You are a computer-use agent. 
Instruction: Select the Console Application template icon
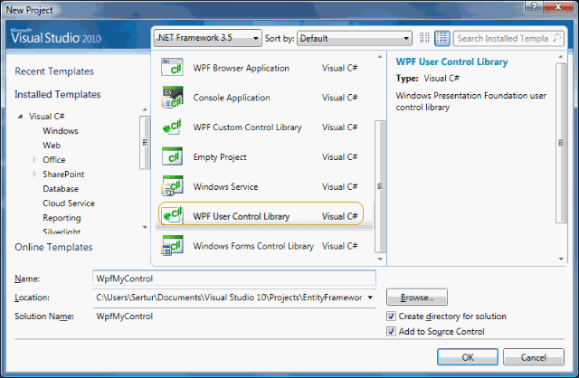coord(172,97)
